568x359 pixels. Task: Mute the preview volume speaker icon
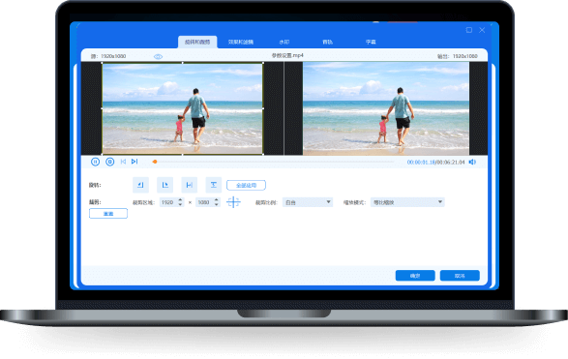pyautogui.click(x=472, y=162)
